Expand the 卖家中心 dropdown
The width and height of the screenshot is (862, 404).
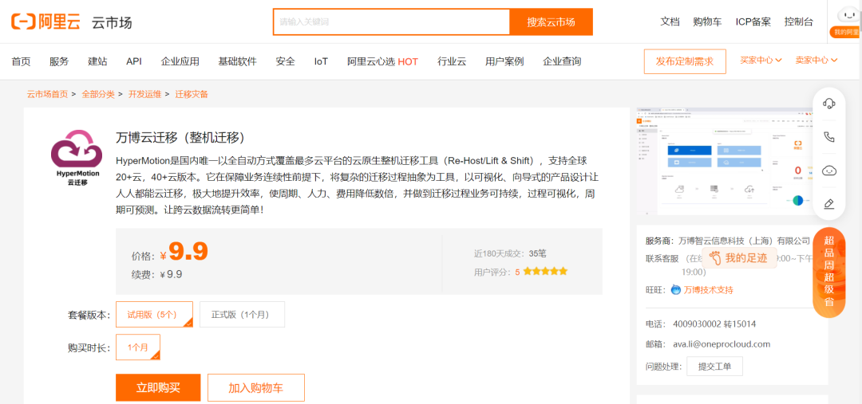(x=817, y=61)
